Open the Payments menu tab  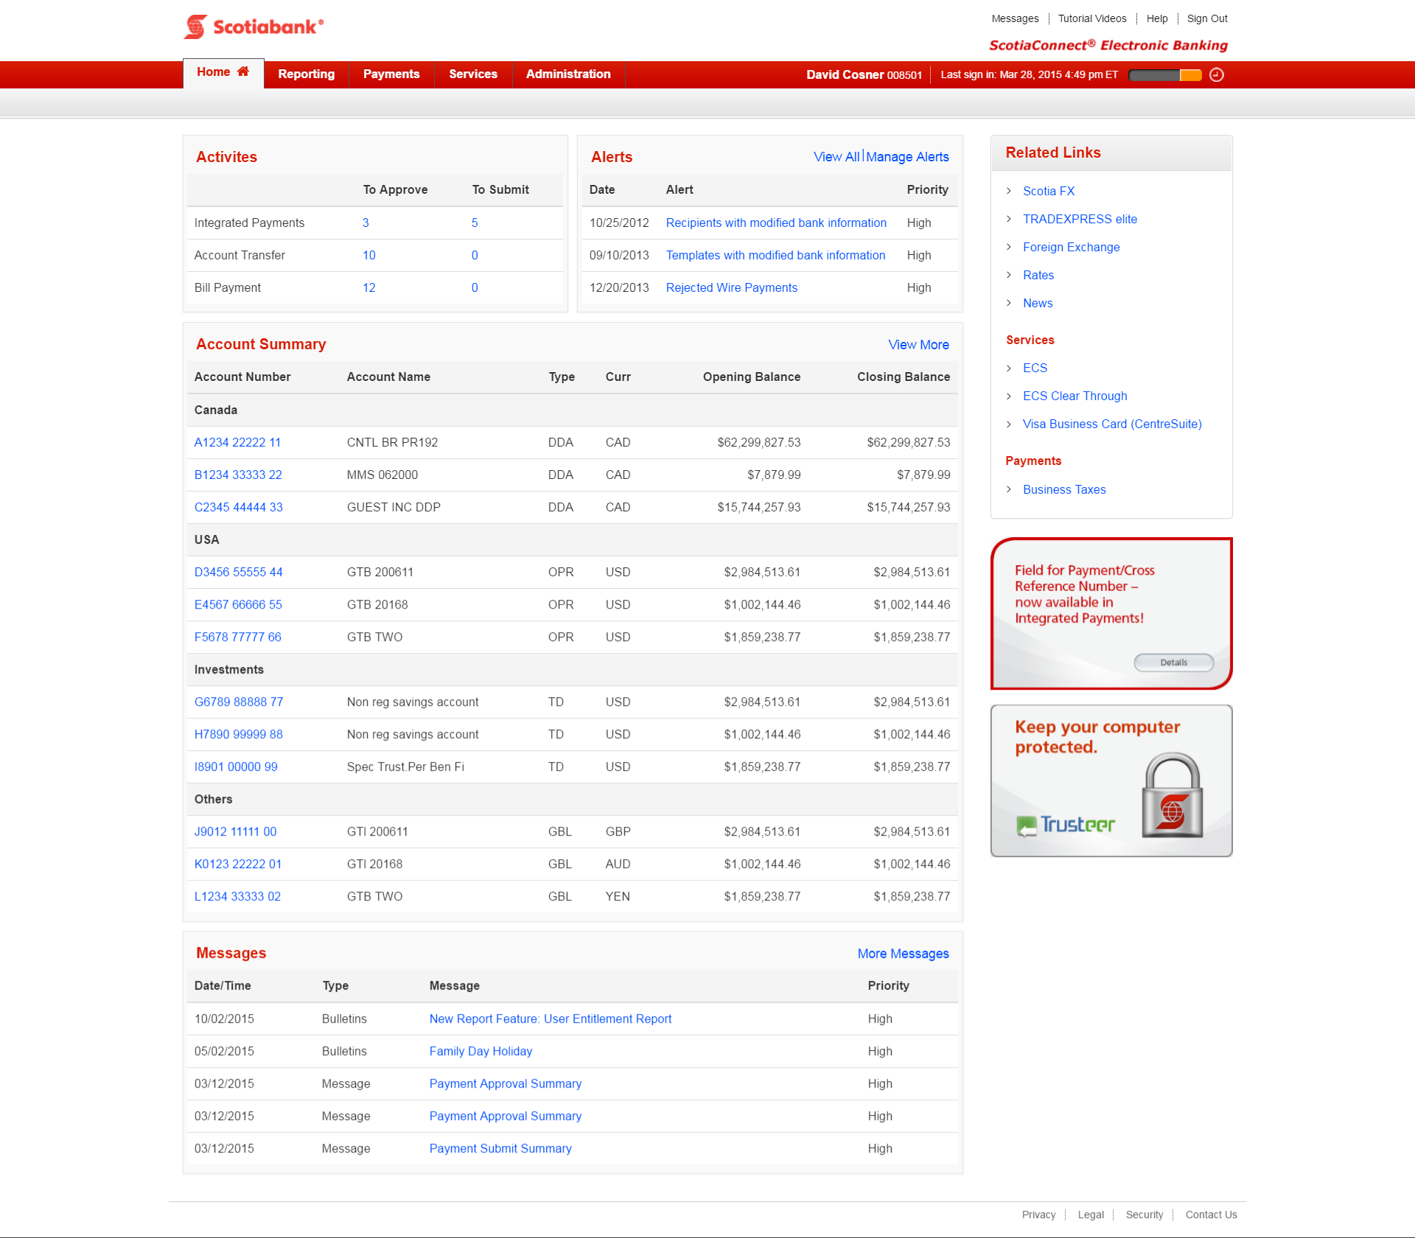tap(391, 74)
